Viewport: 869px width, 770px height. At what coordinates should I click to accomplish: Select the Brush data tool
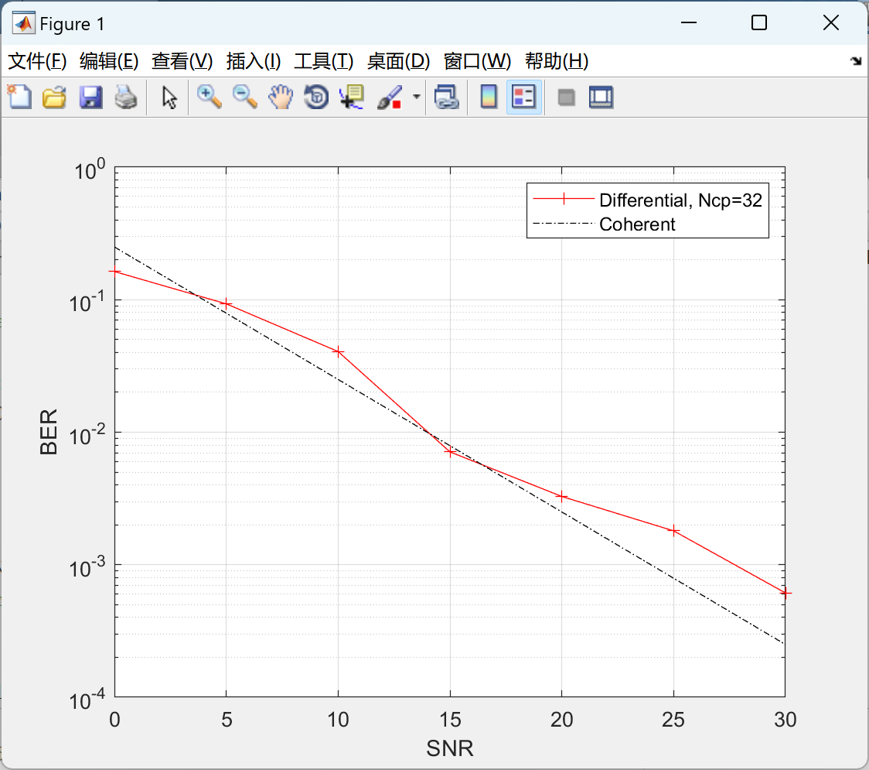(x=390, y=97)
